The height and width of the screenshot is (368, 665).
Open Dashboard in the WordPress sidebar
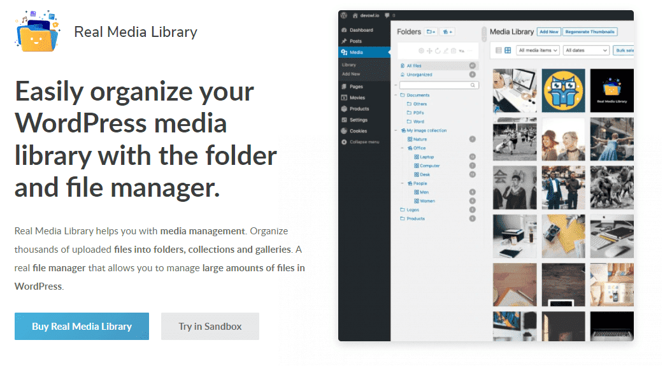(x=361, y=30)
